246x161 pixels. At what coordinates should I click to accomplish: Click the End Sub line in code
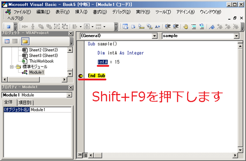tap(96, 76)
